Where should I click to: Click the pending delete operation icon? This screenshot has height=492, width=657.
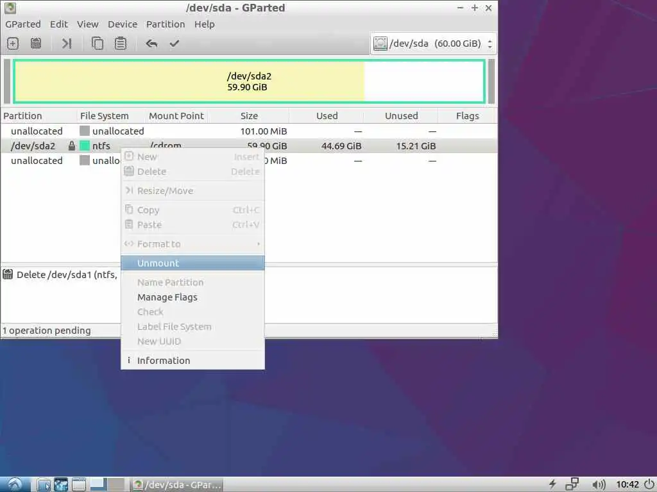pyautogui.click(x=8, y=275)
